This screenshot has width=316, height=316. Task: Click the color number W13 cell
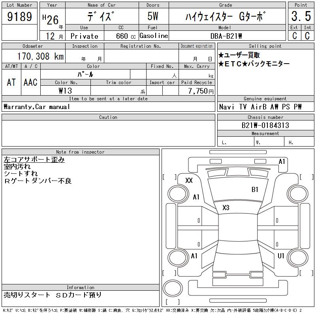66,91
